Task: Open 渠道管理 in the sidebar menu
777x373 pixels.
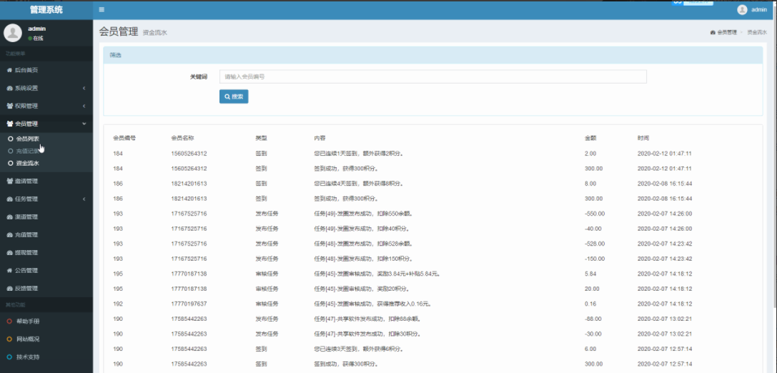Action: 26,217
